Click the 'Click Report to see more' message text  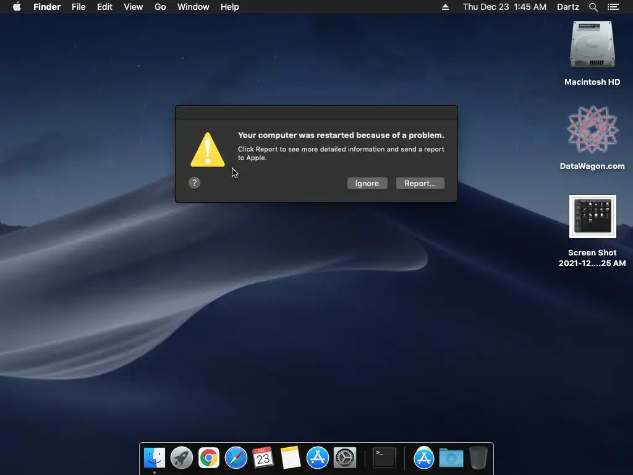tap(341, 153)
